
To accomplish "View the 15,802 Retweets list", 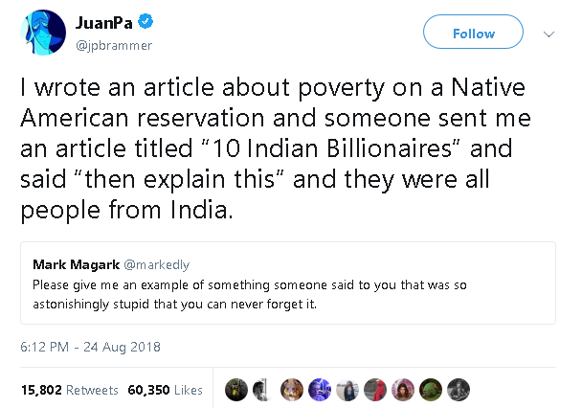I will [69, 390].
